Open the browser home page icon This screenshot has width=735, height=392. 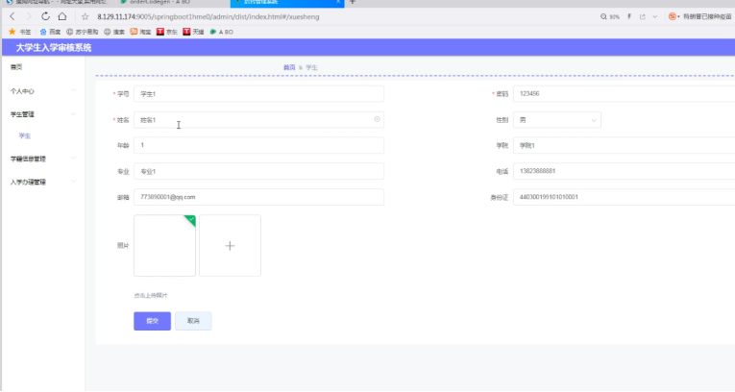[61, 16]
